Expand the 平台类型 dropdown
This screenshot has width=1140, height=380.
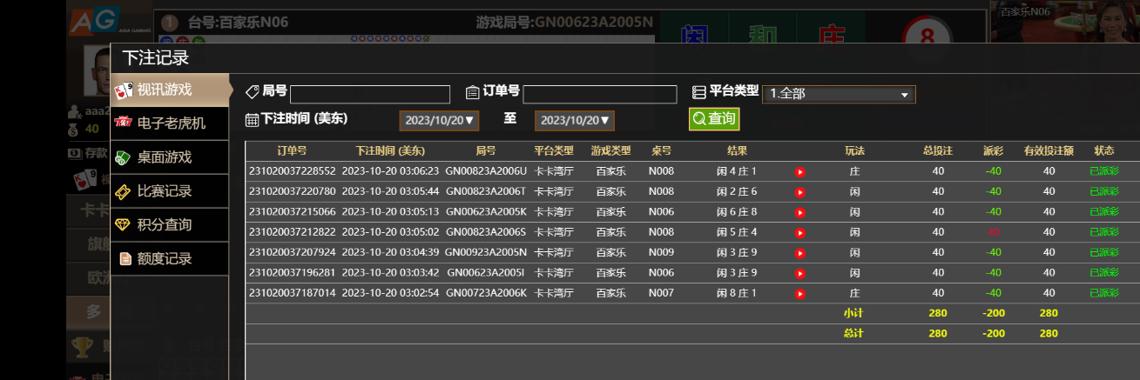(x=839, y=94)
